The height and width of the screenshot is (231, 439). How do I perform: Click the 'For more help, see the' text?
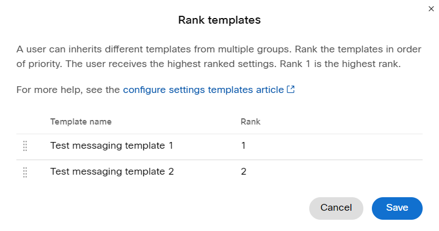(68, 90)
